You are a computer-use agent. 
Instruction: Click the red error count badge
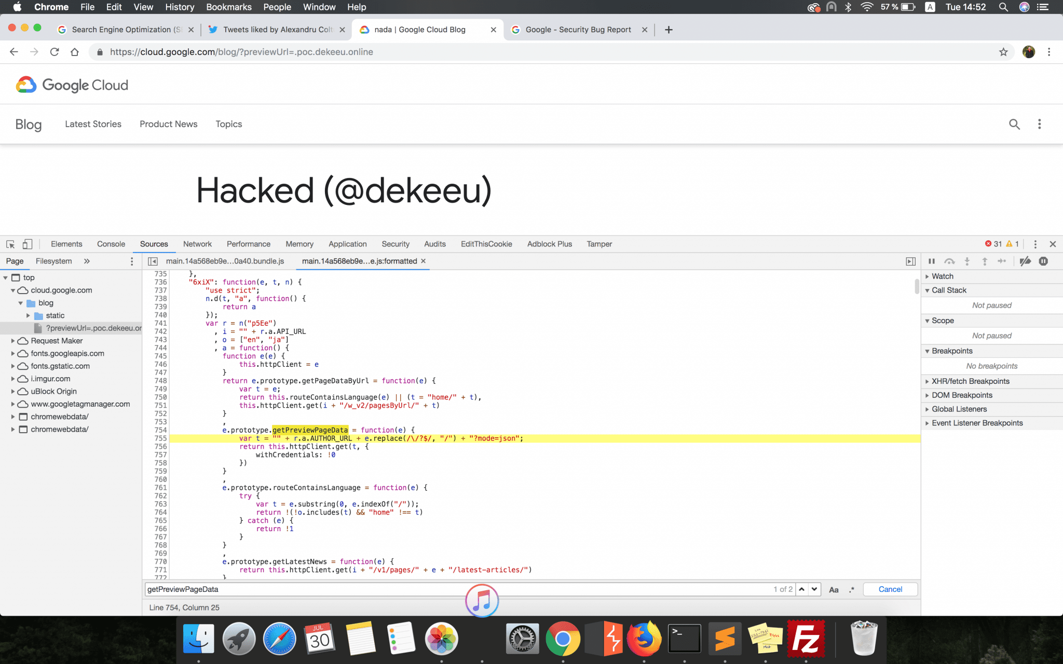coord(993,244)
